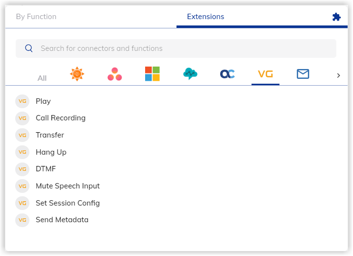The image size is (353, 256).
Task: Focus the connectors and functions search field
Action: pyautogui.click(x=176, y=48)
